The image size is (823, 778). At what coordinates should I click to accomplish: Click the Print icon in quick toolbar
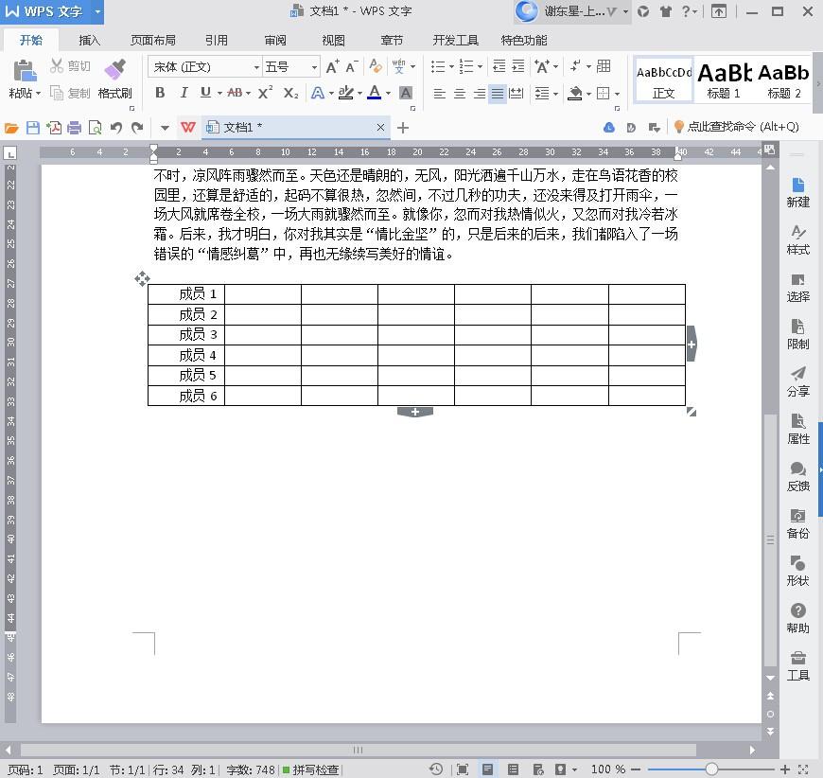[74, 128]
